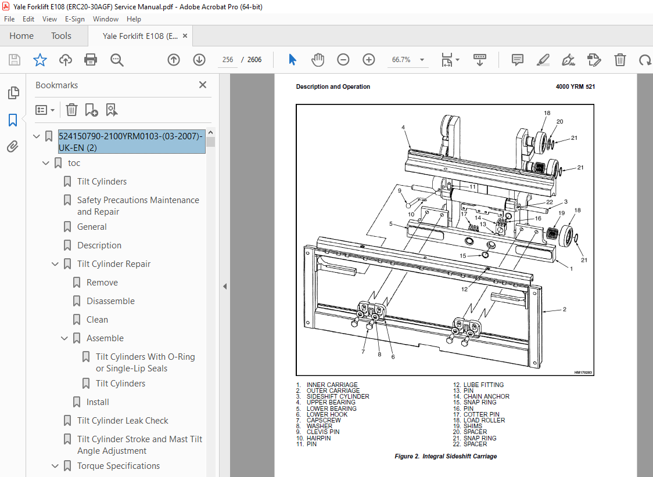Star this file as a favorite
Viewport: 653px width, 477px height.
[40, 60]
